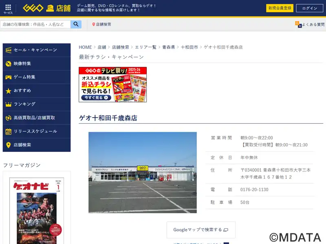
Task: Open 青森県 breadcrumb link
Action: click(168, 47)
